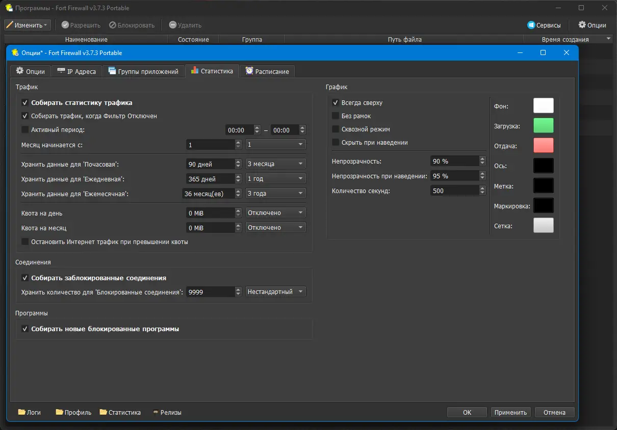Open the Квота на день 'Отключено' dropdown

(275, 212)
